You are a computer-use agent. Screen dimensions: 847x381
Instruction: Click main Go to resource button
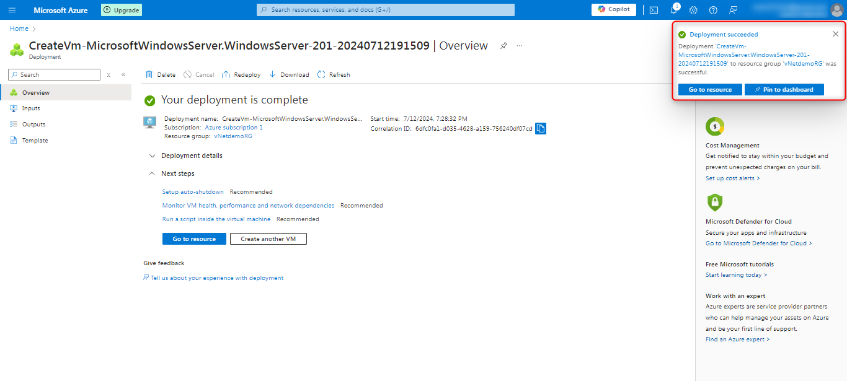tap(194, 239)
